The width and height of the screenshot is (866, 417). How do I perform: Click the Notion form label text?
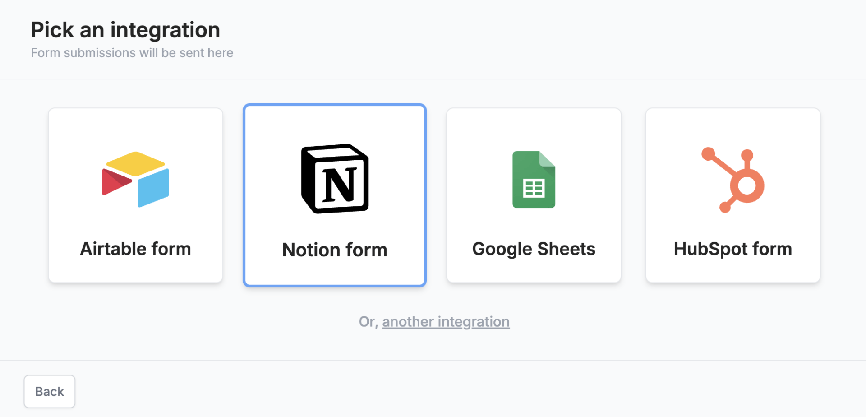334,250
